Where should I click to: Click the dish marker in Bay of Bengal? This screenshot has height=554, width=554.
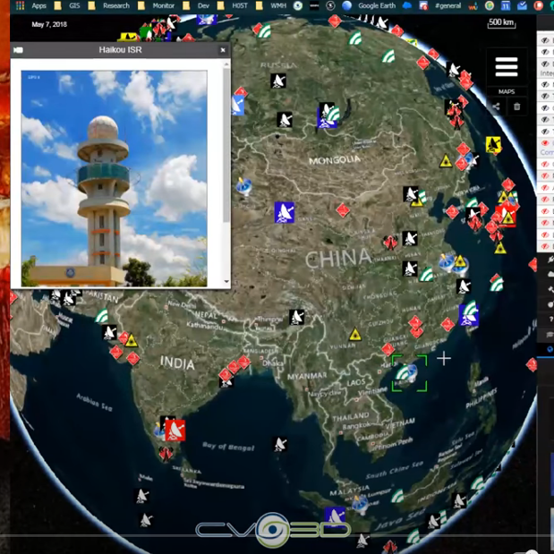pyautogui.click(x=280, y=444)
